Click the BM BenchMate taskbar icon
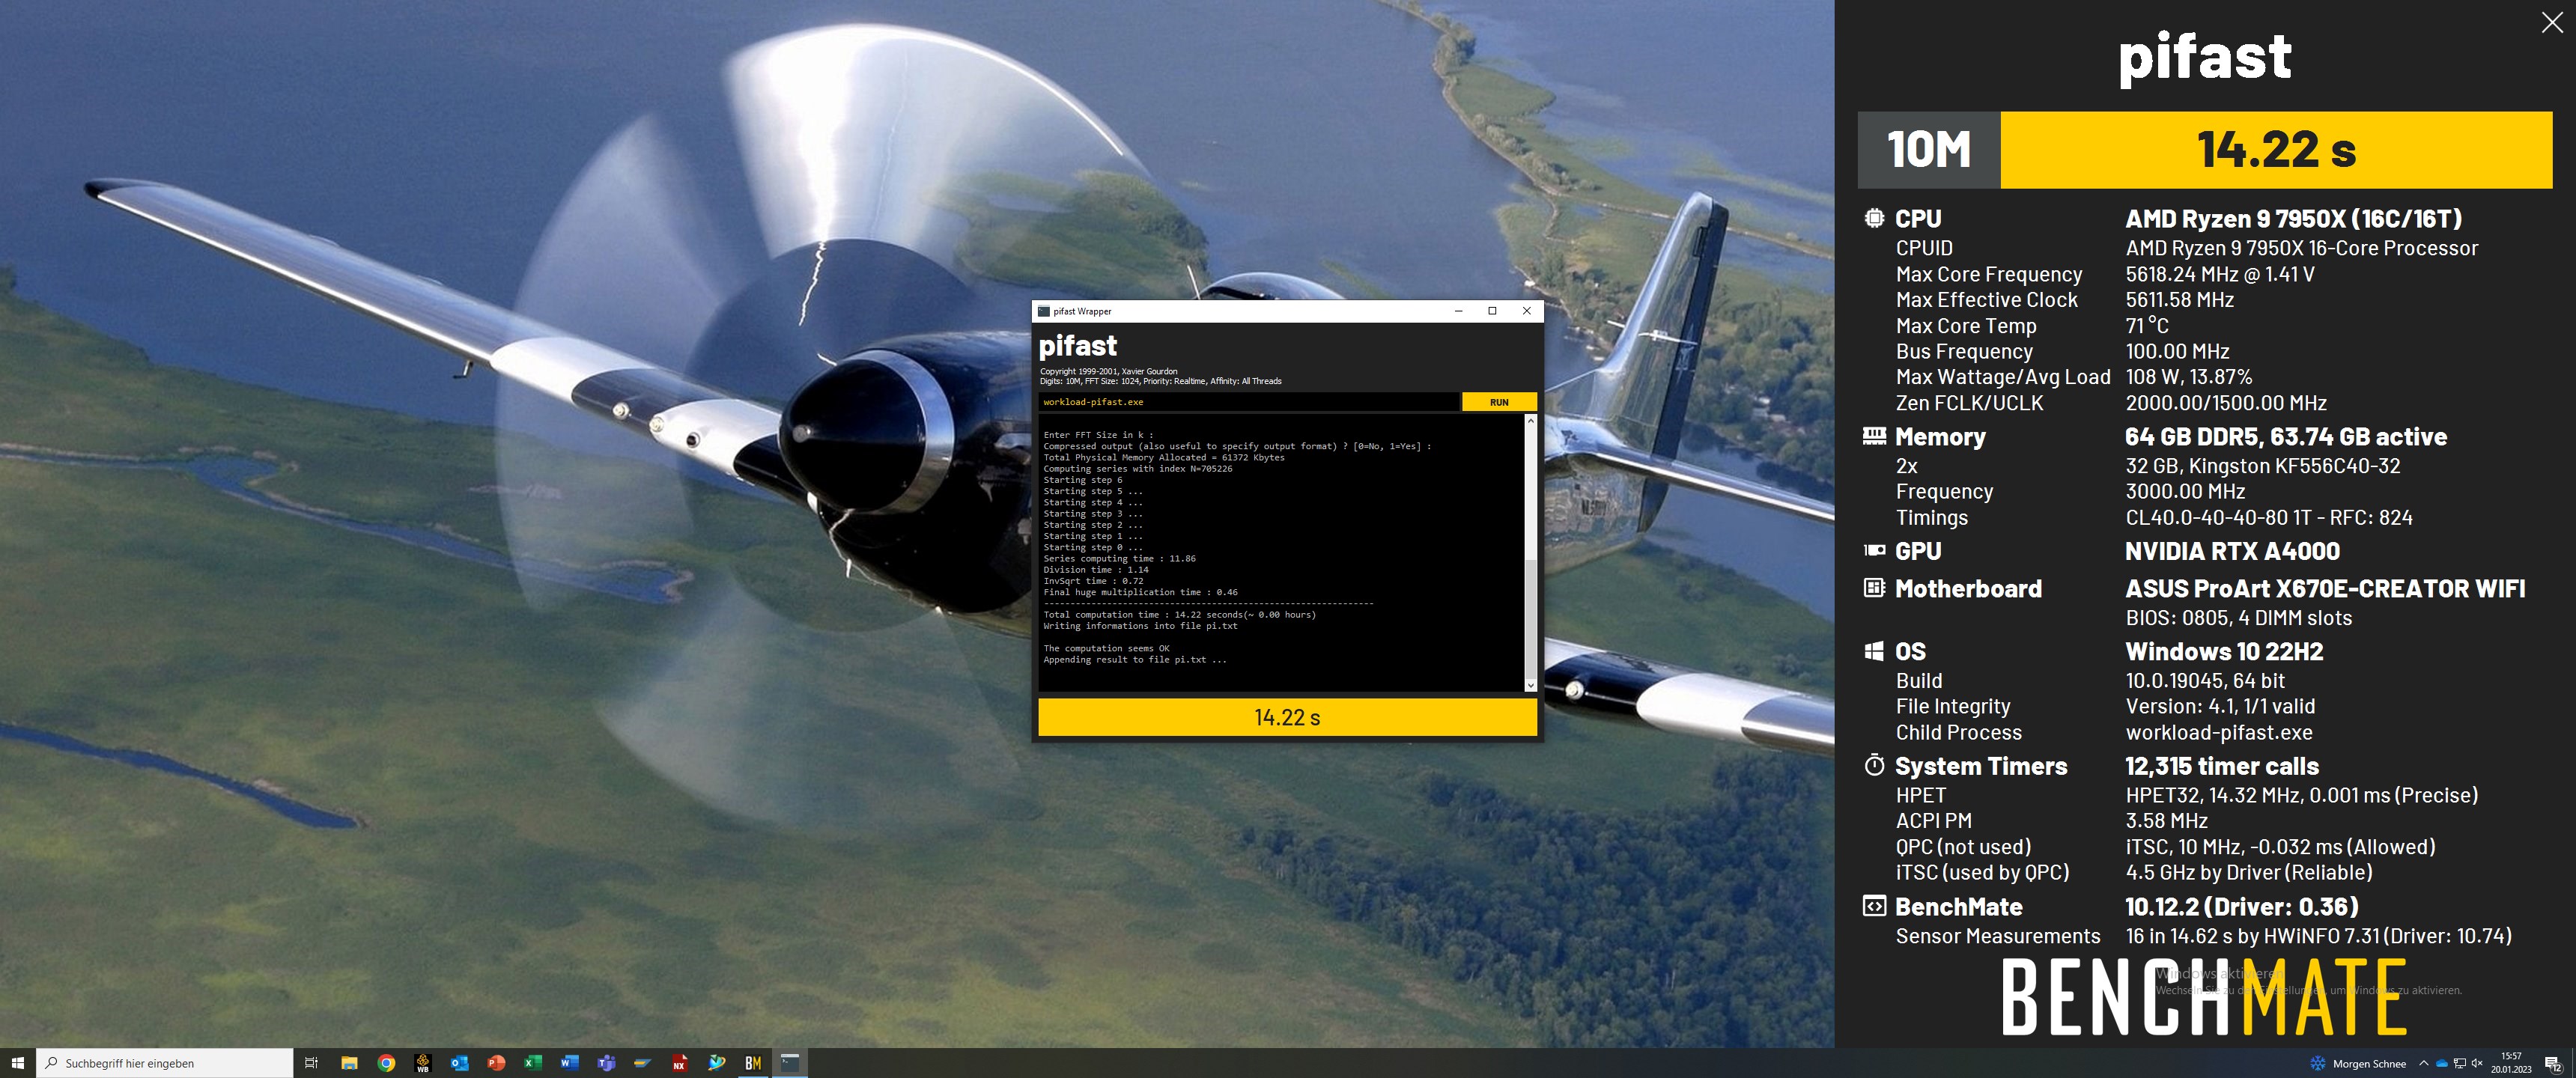2576x1078 pixels. point(753,1063)
